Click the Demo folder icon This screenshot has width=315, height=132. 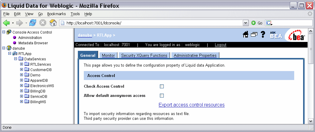(x=27, y=75)
